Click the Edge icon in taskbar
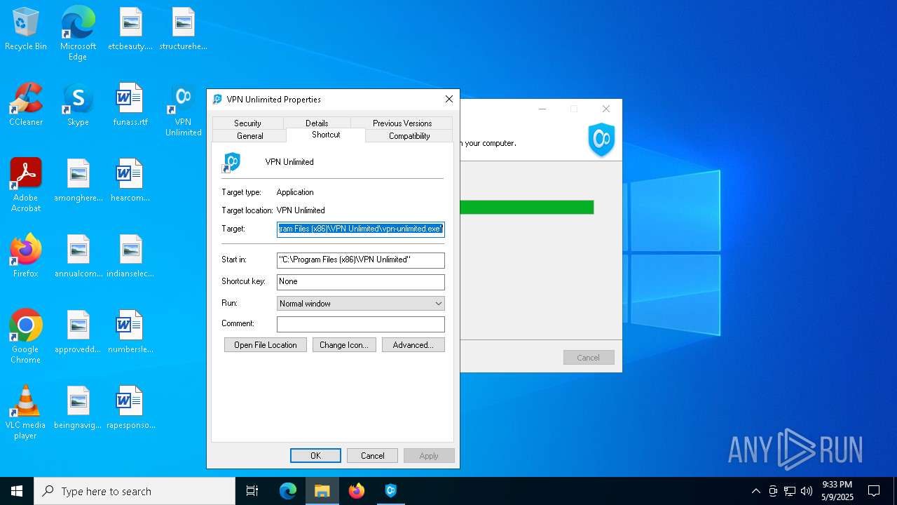The height and width of the screenshot is (505, 897). 288,491
